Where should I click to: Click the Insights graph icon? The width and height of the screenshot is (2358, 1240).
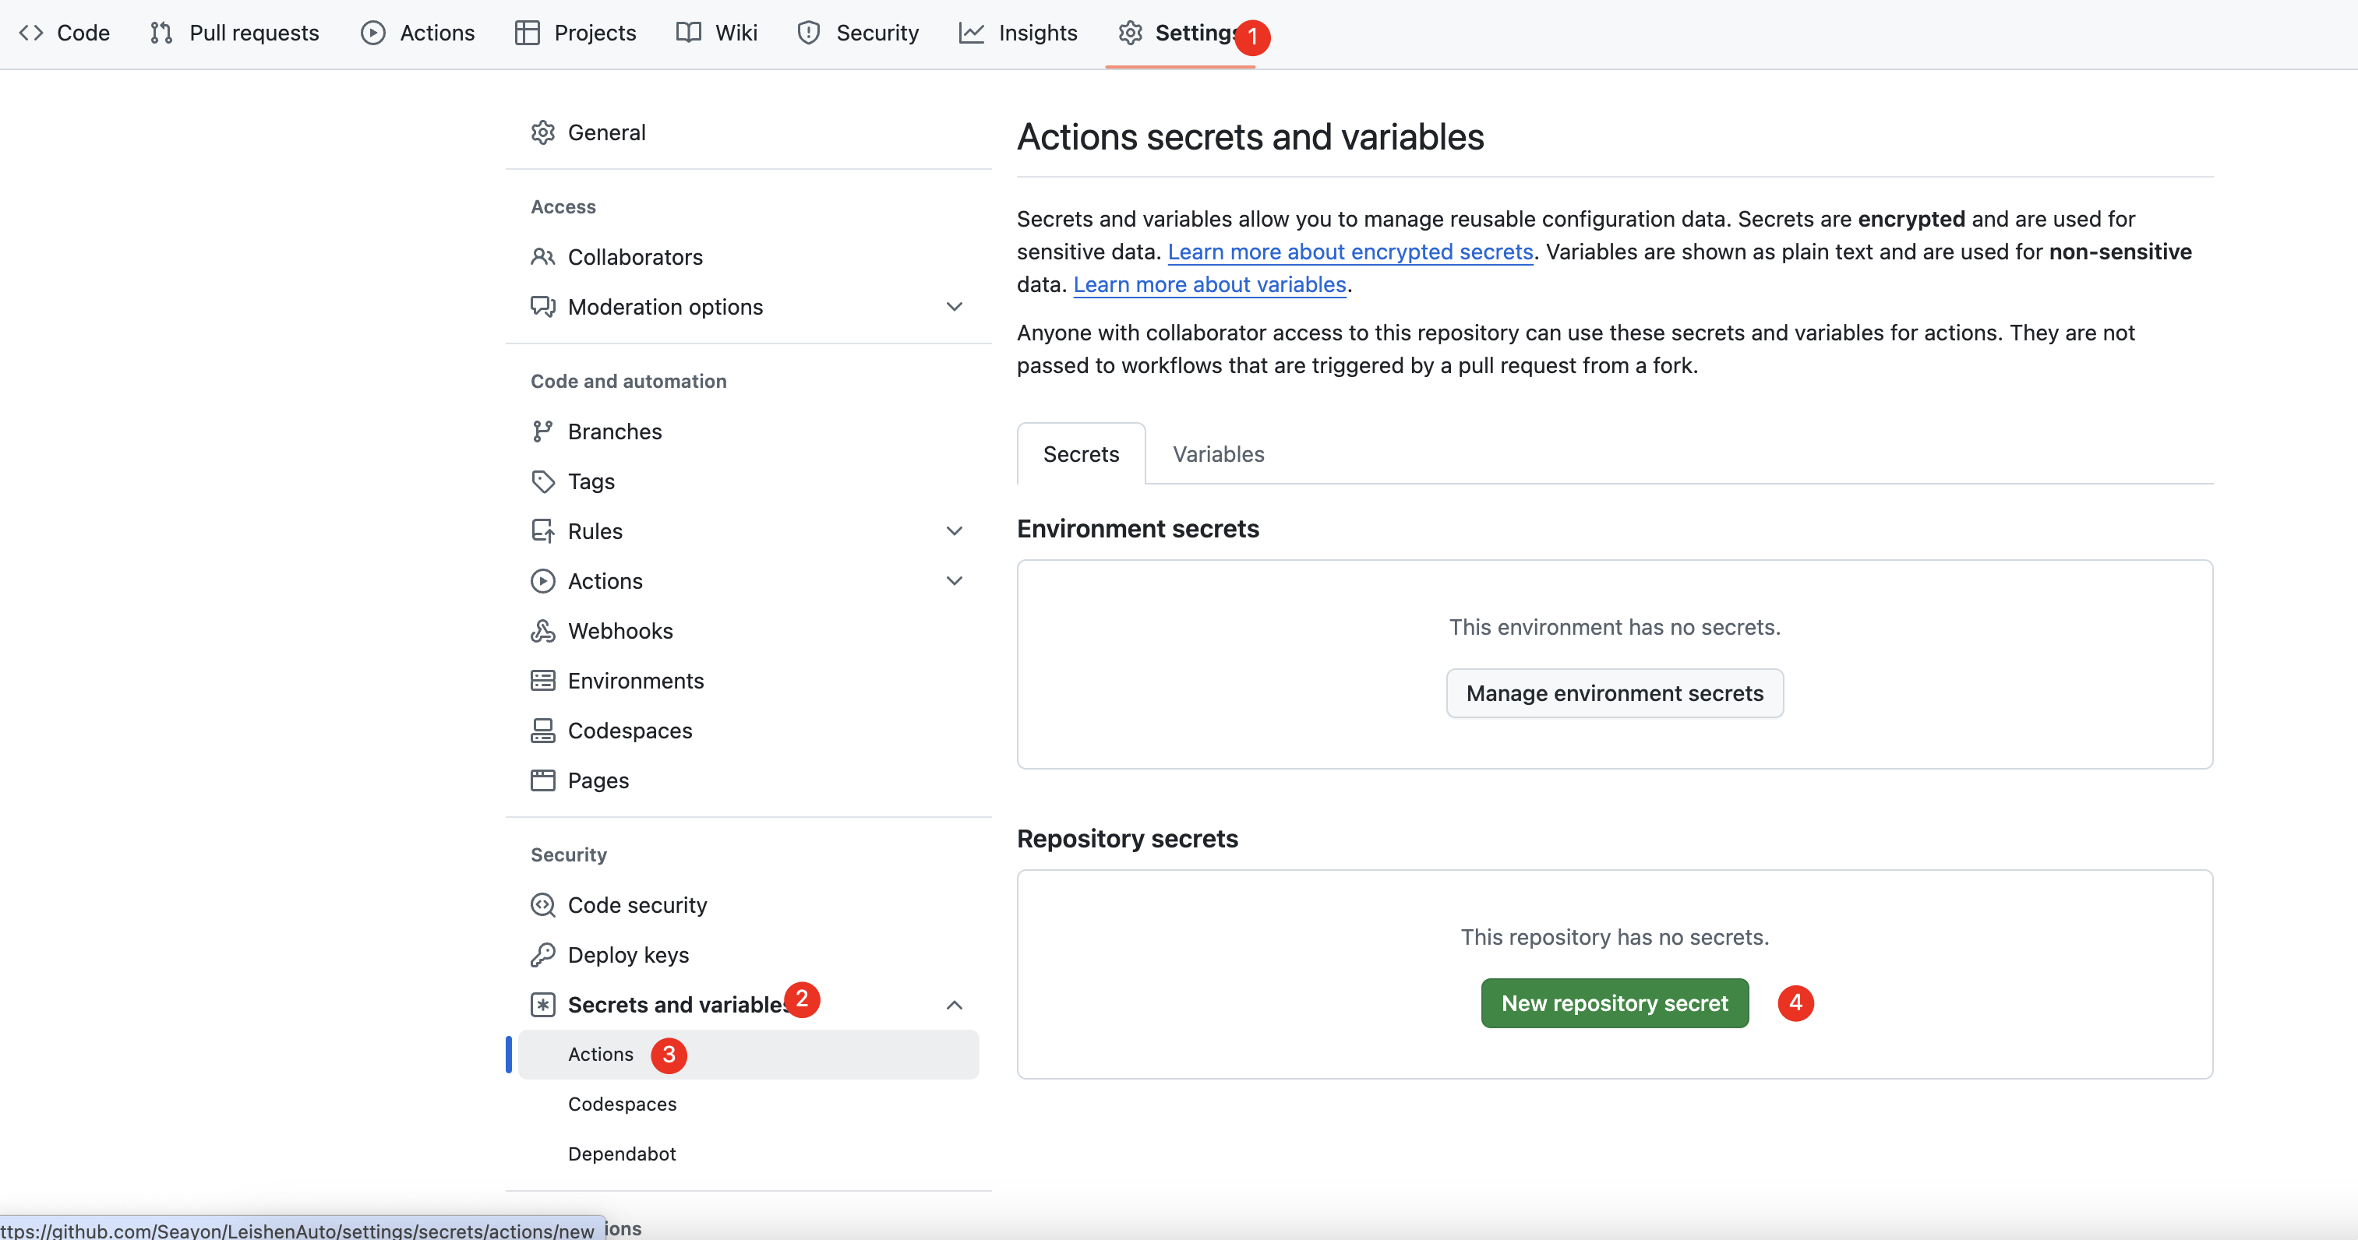coord(971,33)
